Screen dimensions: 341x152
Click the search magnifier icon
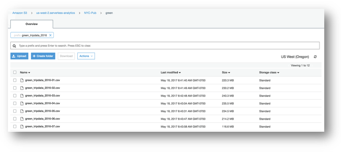point(14,46)
